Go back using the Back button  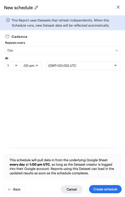point(15,190)
